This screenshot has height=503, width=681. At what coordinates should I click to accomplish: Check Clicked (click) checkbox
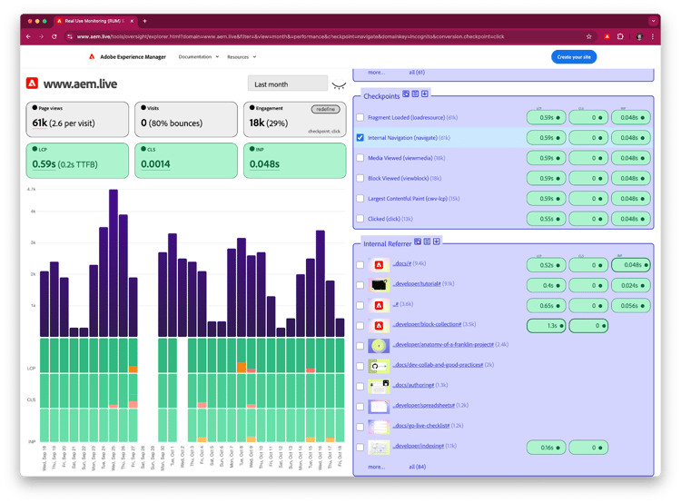pos(360,219)
